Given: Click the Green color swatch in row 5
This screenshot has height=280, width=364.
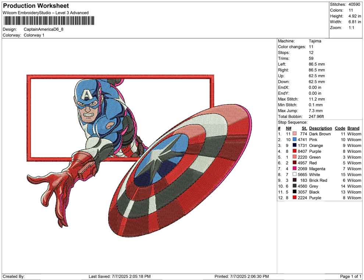Looking at the screenshot, I should click(294, 157).
